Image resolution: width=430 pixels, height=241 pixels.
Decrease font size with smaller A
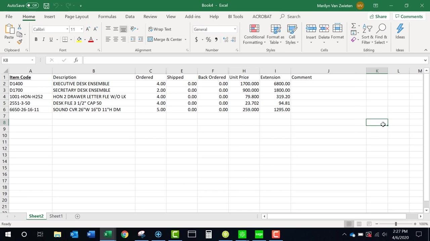(95, 29)
